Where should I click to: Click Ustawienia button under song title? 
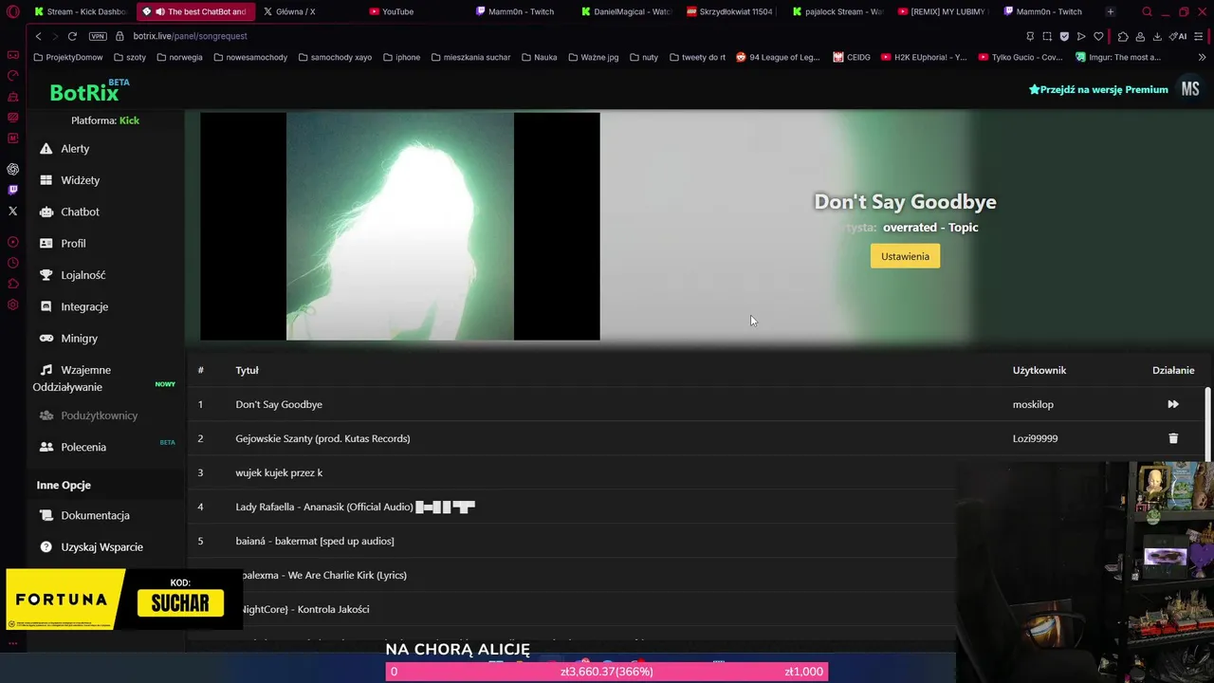point(905,256)
